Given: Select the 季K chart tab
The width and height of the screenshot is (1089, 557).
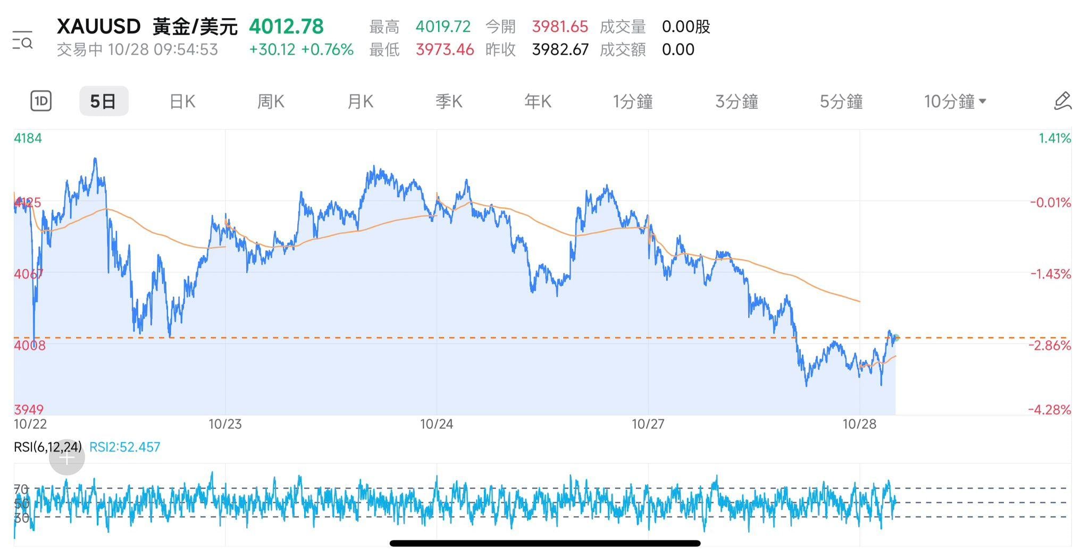Looking at the screenshot, I should coord(449,101).
